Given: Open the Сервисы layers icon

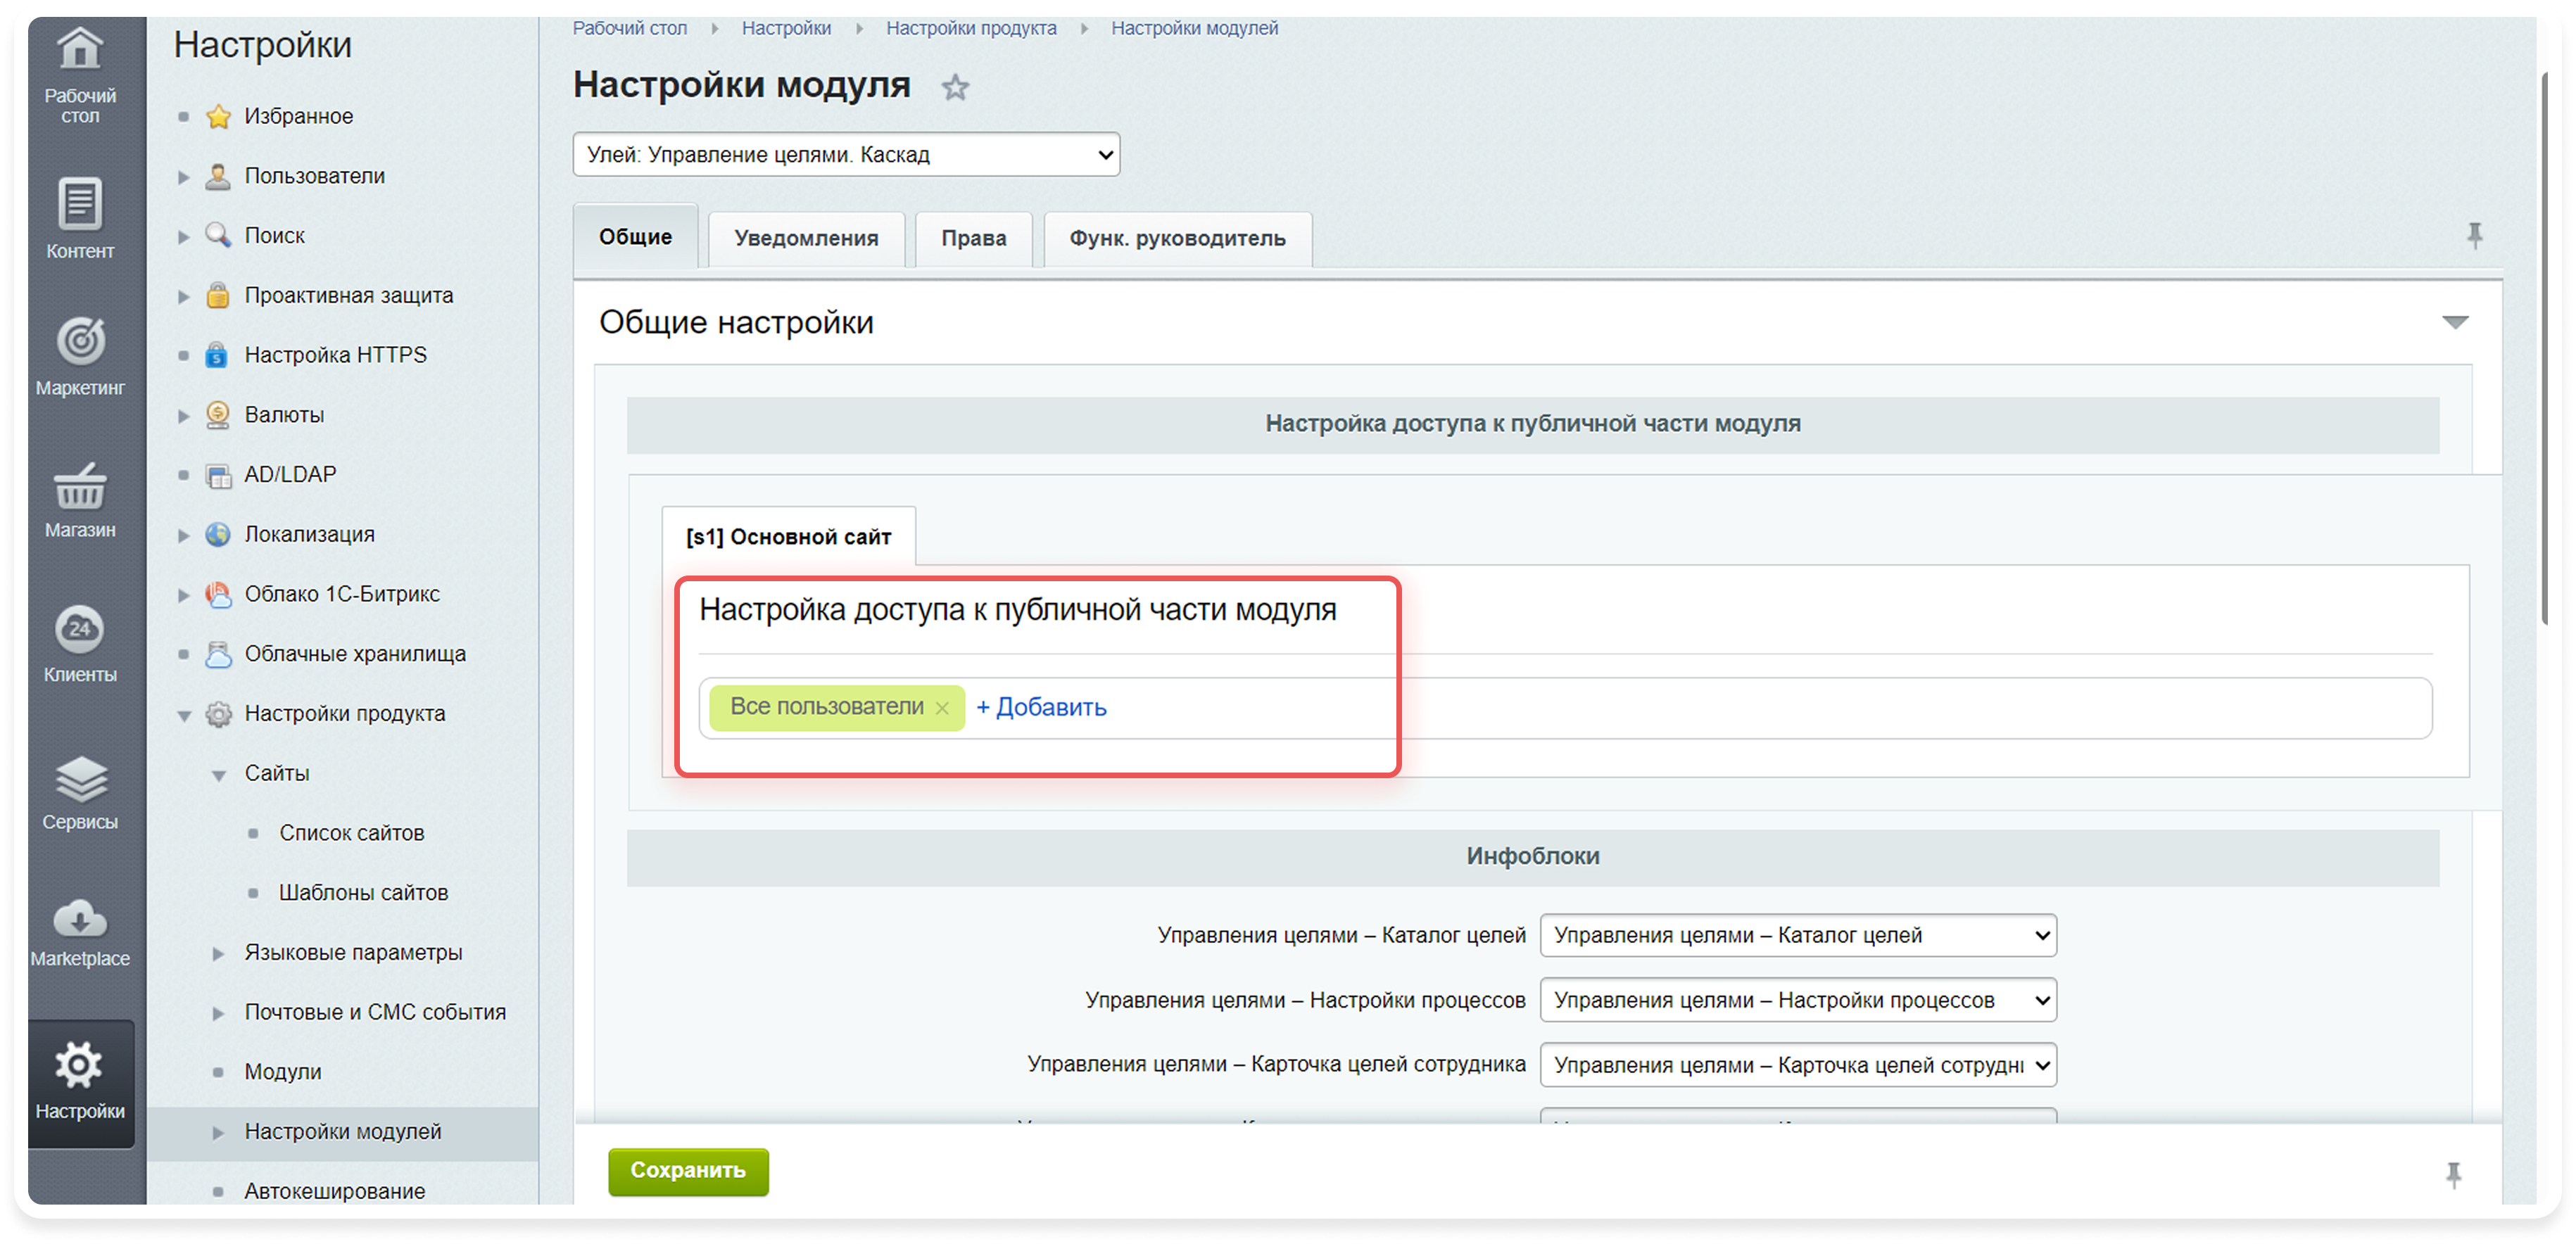Looking at the screenshot, I should [x=79, y=780].
